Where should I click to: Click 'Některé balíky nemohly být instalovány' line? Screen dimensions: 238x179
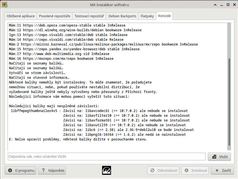click(x=80, y=82)
